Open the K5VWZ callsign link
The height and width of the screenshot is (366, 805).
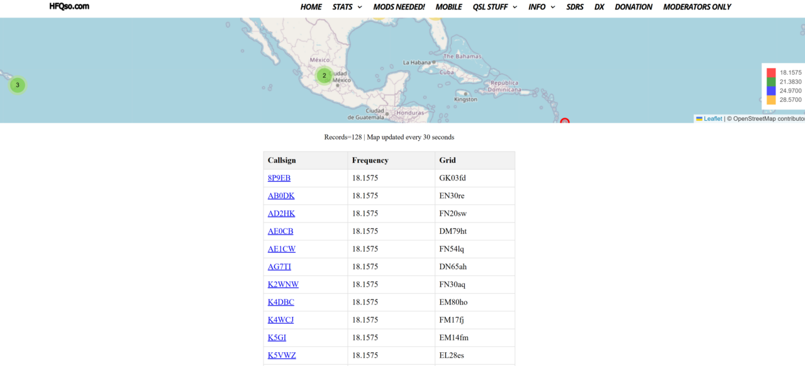click(x=281, y=355)
